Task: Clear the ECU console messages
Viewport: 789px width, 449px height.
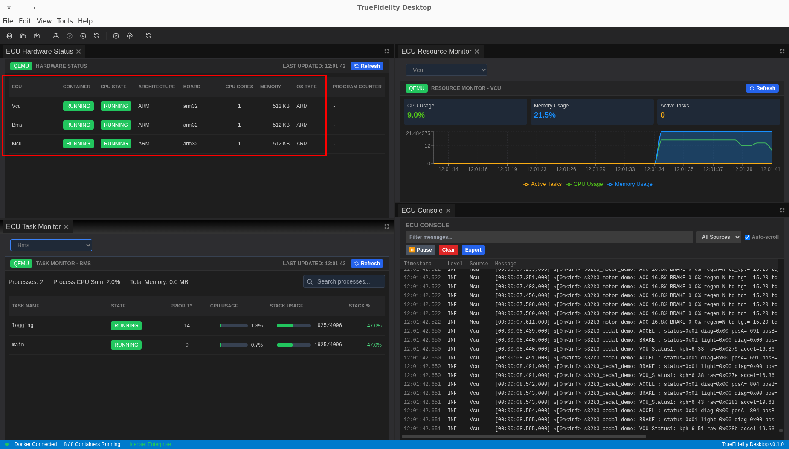Action: [x=448, y=250]
